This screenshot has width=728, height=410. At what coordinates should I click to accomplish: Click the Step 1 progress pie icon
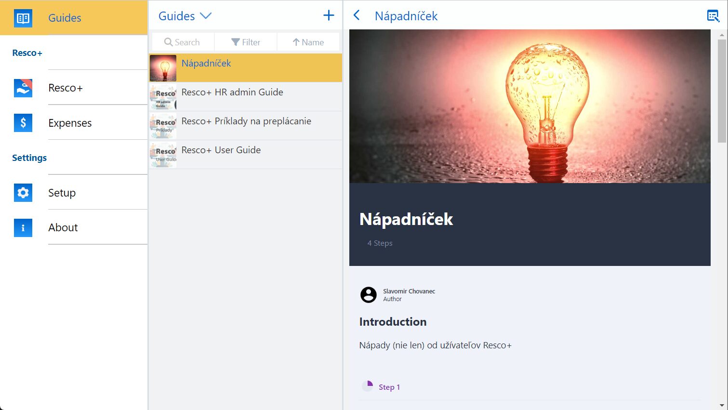point(368,386)
